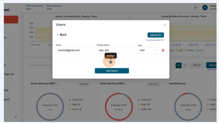See More on second Online Banking REST card
Viewport: 219px width, 123px height.
click(x=153, y=84)
